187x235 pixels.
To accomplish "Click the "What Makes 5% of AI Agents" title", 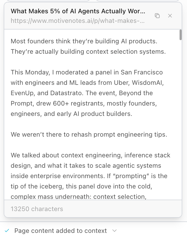I will (x=78, y=11).
